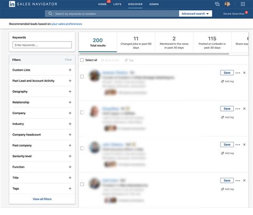This screenshot has height=215, width=253.
Task: Go to the Home menu
Action: [x=102, y=4]
